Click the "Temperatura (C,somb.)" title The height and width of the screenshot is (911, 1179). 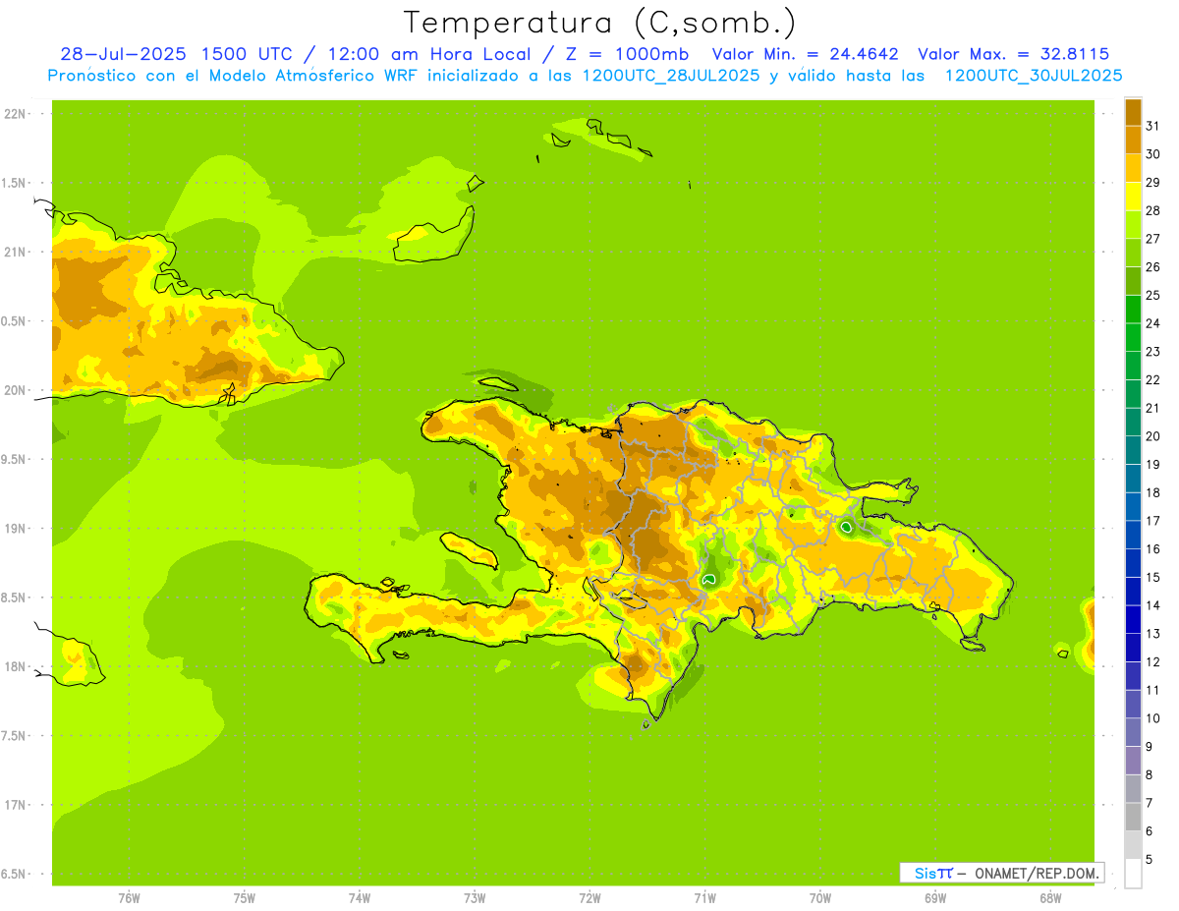point(600,22)
